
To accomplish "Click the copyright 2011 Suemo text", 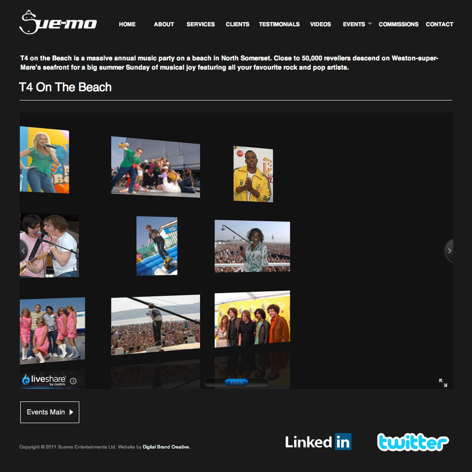I will (68, 447).
